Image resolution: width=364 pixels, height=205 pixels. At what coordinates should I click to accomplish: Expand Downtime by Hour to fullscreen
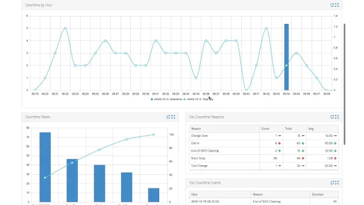(x=337, y=5)
